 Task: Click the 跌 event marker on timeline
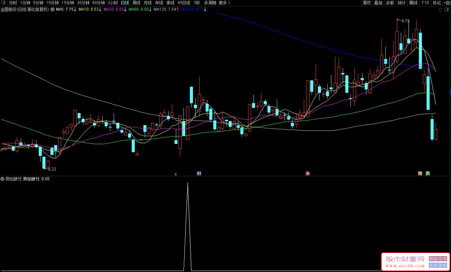[428, 174]
